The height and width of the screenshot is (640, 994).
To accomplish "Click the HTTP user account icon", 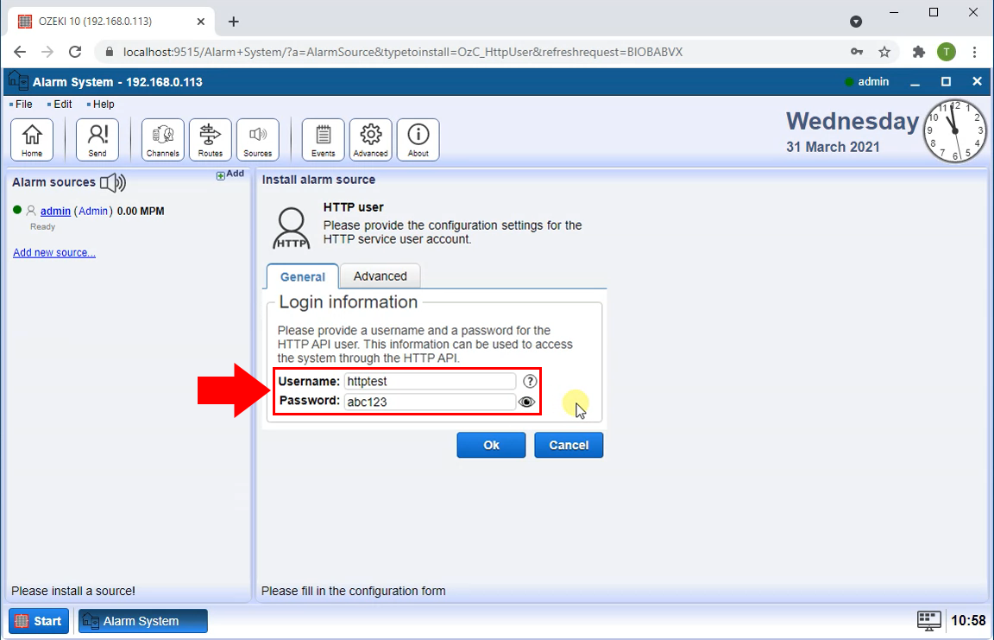I will (291, 228).
